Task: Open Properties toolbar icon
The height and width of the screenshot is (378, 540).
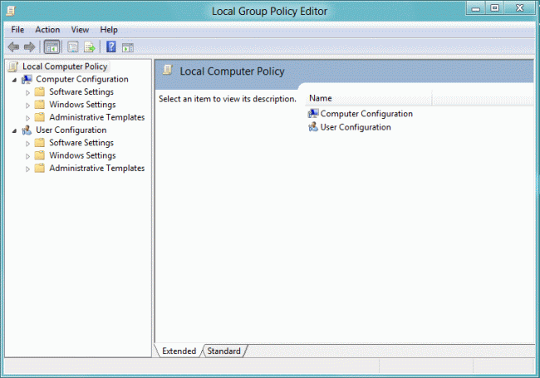Action: 72,47
